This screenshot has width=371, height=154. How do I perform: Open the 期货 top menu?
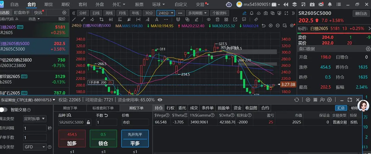[x=49, y=4]
